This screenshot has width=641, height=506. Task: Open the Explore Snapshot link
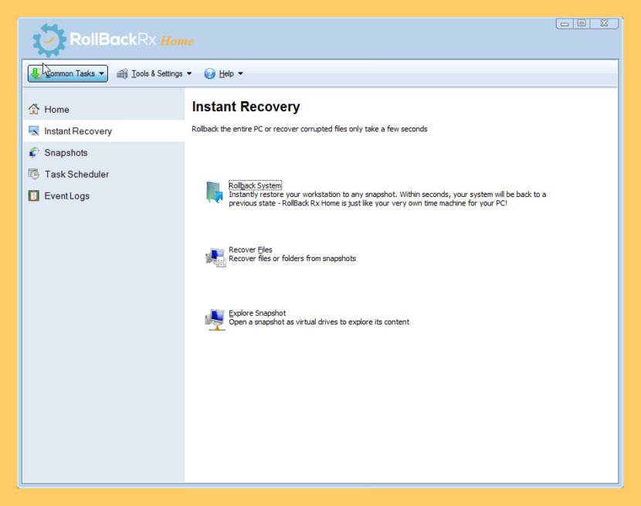[257, 313]
